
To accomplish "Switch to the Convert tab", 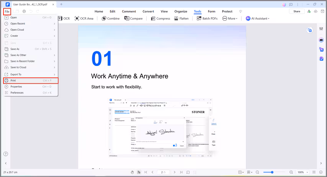I will [148, 11].
